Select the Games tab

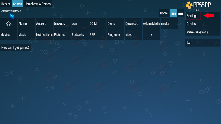[17, 4]
